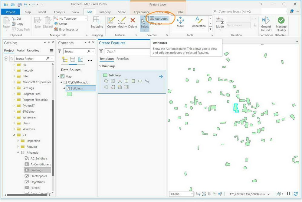Open the coordinate display units dropdown
The height and width of the screenshot is (202, 302).
click(x=268, y=194)
